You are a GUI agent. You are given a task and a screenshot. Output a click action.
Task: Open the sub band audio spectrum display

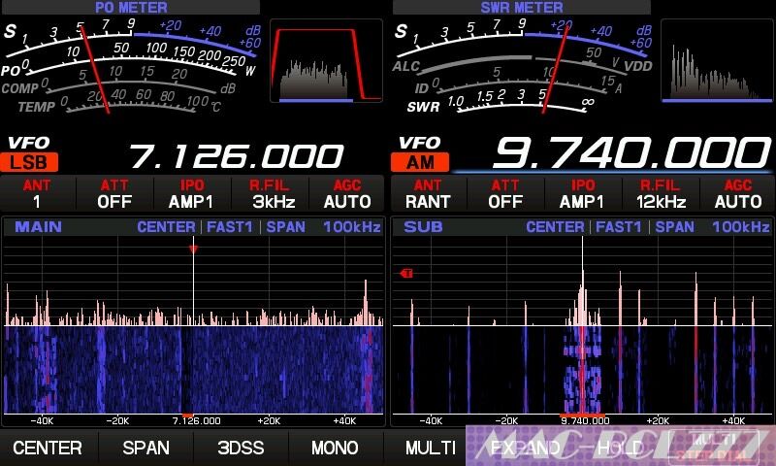click(717, 61)
